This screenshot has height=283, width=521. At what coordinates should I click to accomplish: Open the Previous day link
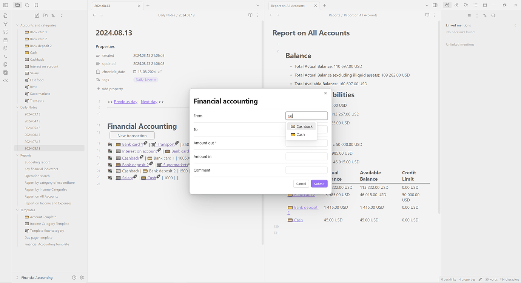click(125, 102)
